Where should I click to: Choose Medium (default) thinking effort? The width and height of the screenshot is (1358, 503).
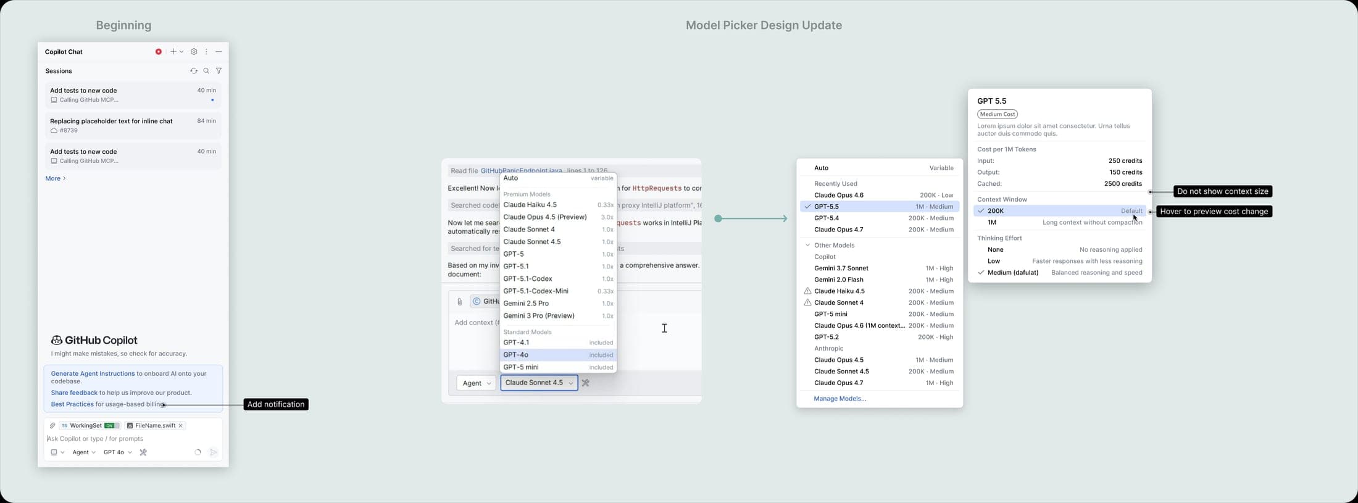pyautogui.click(x=1059, y=272)
